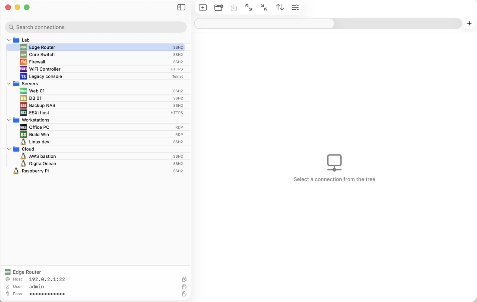Click the Search connections field

pyautogui.click(x=96, y=27)
